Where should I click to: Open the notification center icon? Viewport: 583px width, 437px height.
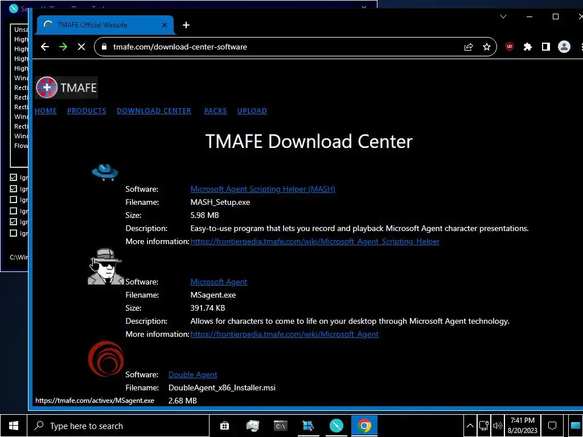pyautogui.click(x=552, y=426)
